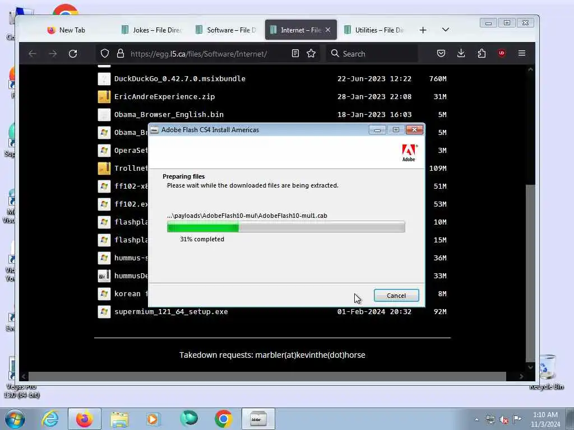Click the Takedown requests footer text
This screenshot has width=574, height=430.
point(272,355)
